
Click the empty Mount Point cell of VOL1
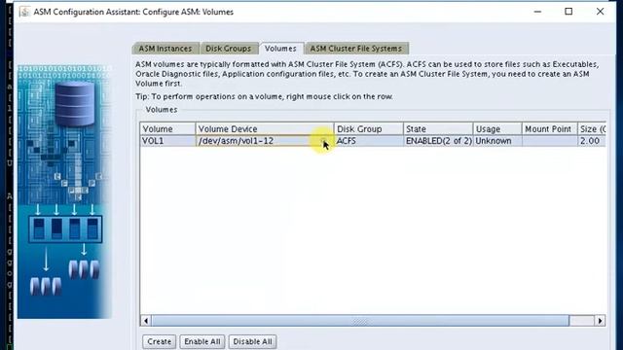(x=549, y=141)
